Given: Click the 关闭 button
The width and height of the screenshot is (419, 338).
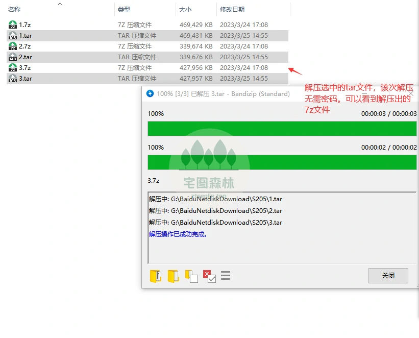Looking at the screenshot, I should click(388, 275).
